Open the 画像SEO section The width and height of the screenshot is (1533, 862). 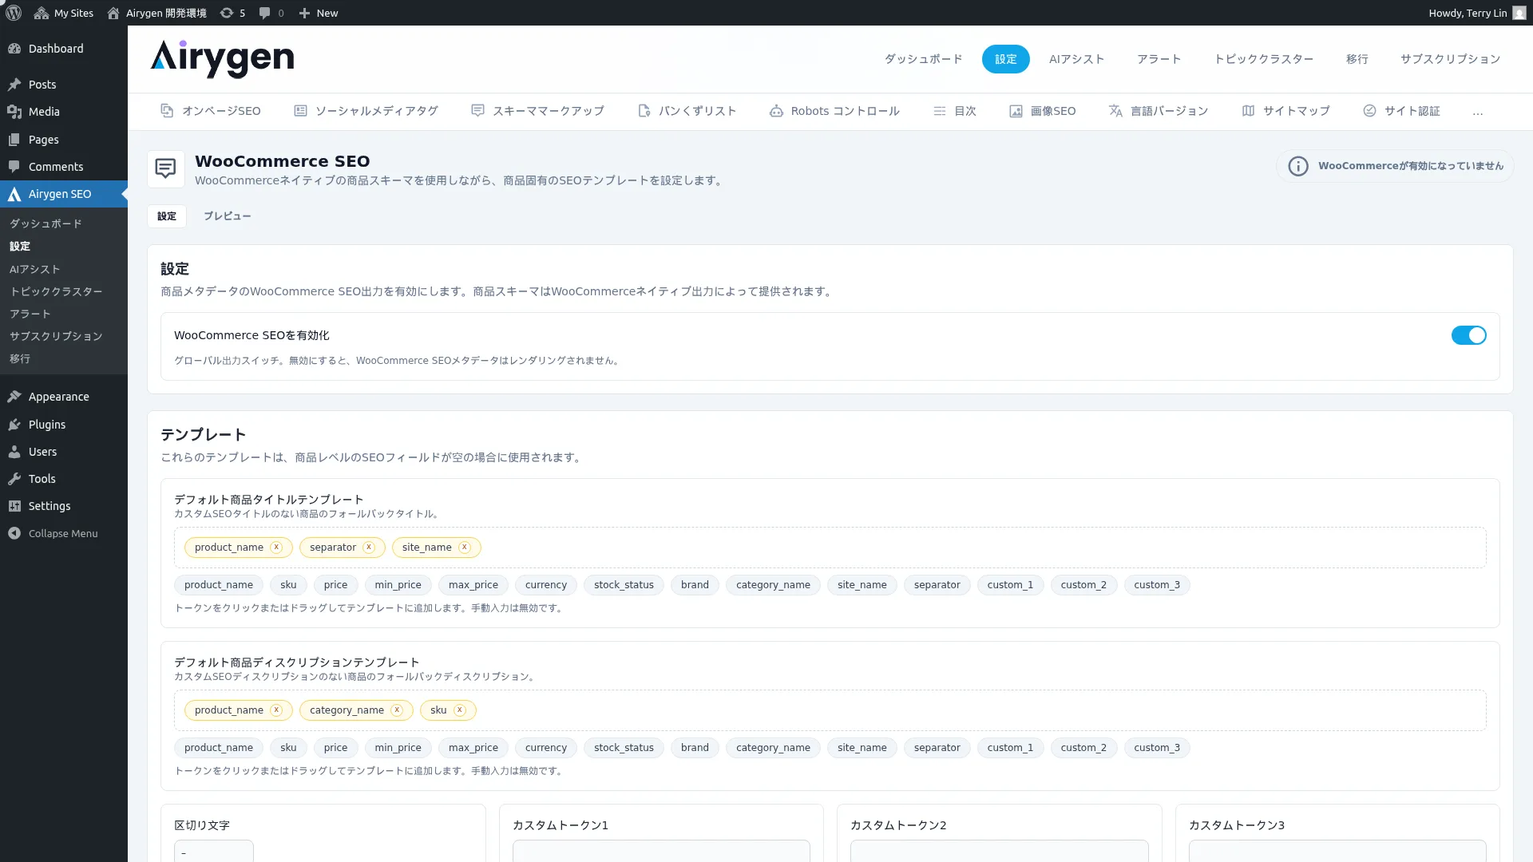1042,111
